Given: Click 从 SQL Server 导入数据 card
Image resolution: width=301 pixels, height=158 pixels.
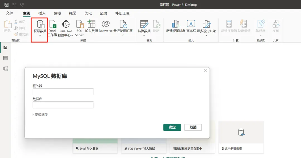Looking at the screenshot, I should 144,146.
